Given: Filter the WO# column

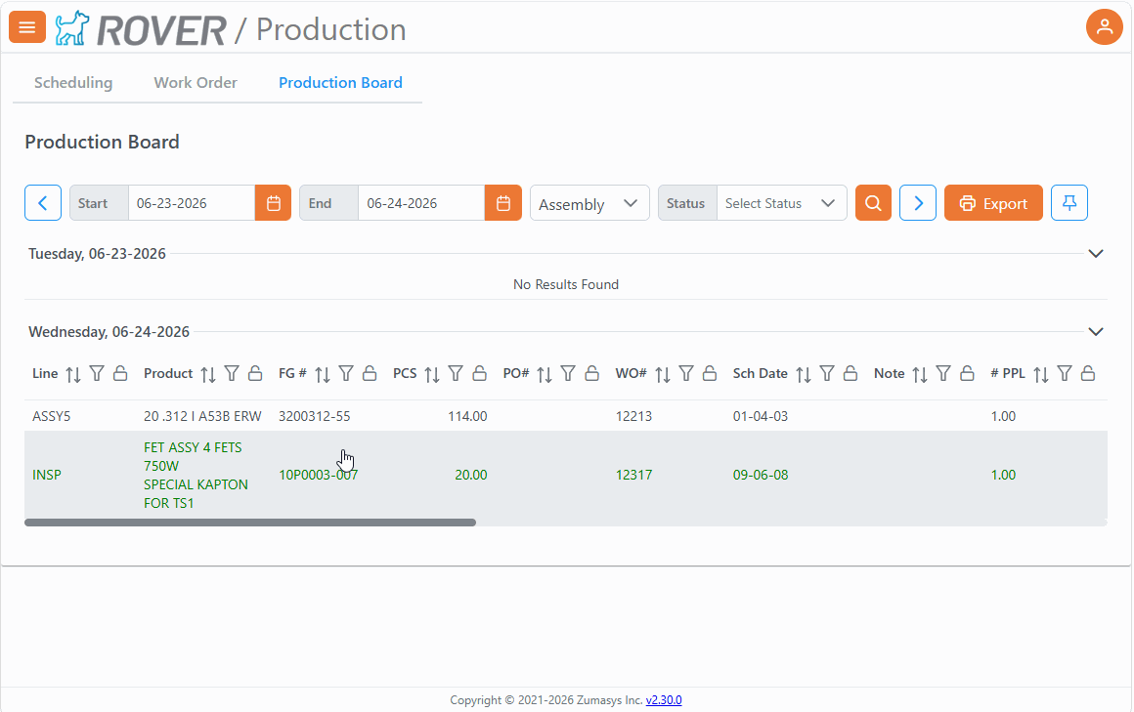Looking at the screenshot, I should point(686,374).
